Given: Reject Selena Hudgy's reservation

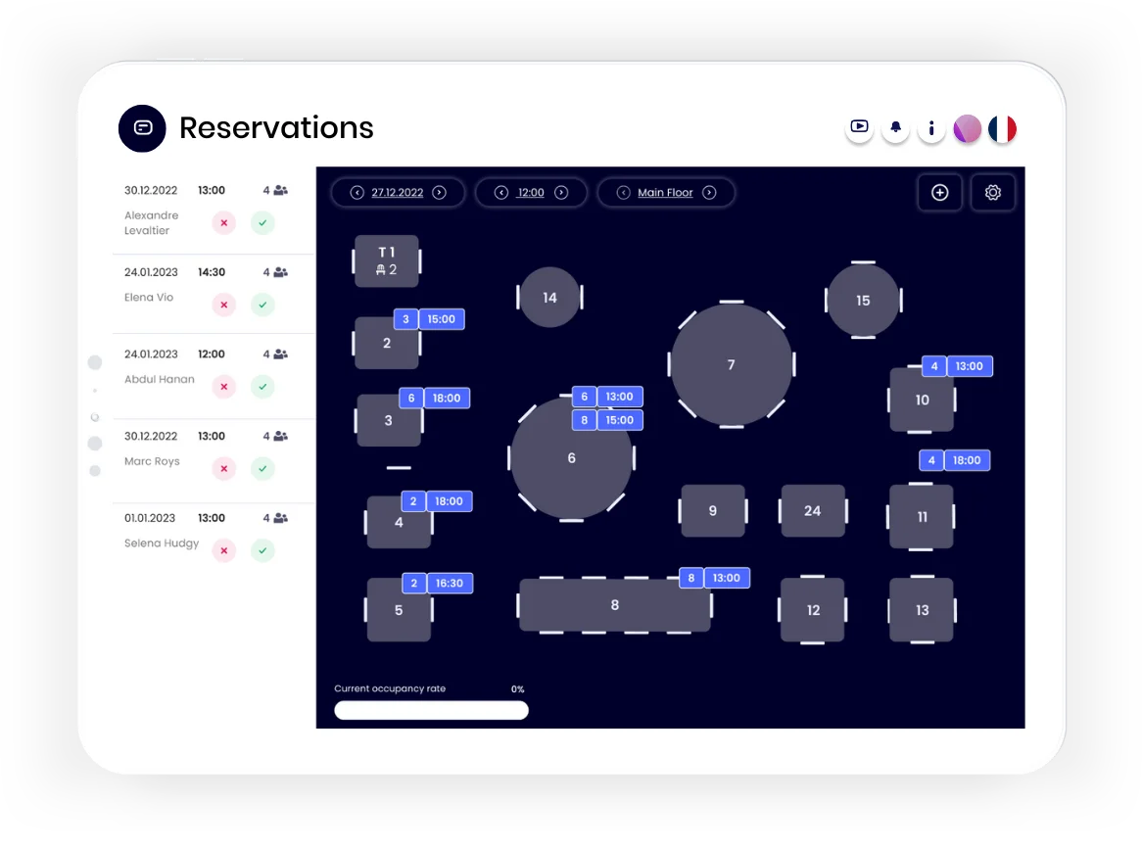Looking at the screenshot, I should pos(224,550).
